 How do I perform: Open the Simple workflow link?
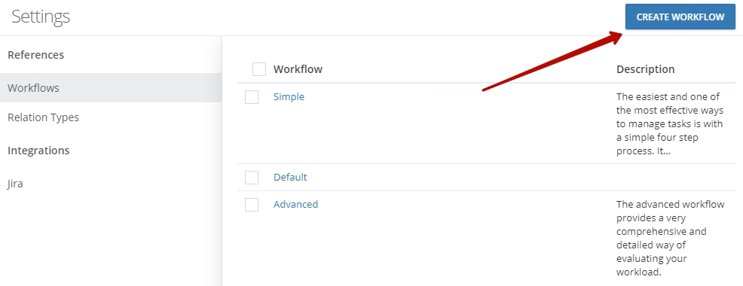[x=289, y=96]
